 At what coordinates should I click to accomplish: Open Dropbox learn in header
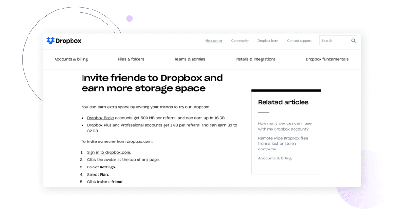[268, 41]
